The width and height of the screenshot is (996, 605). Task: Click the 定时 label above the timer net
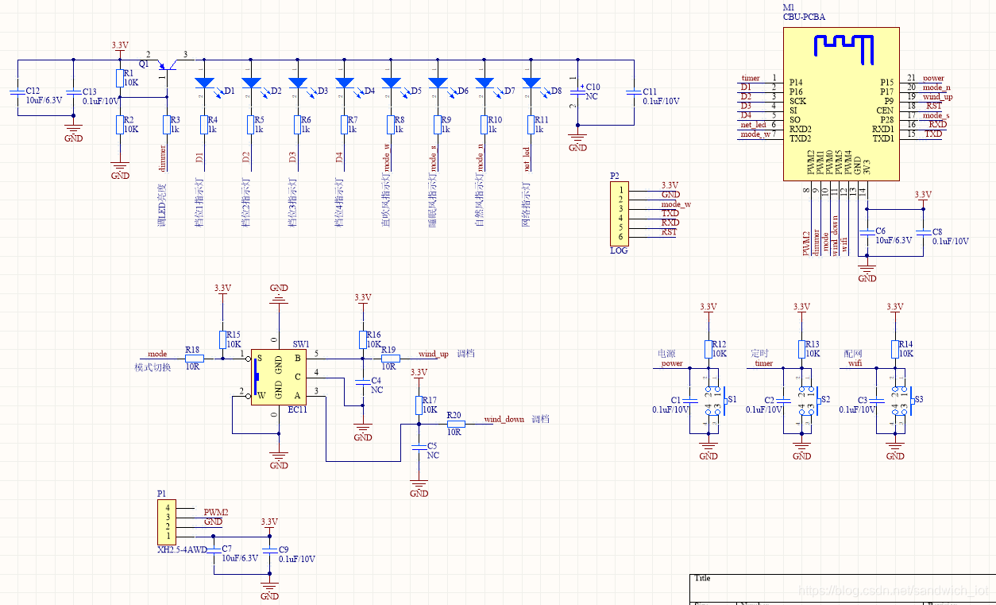pos(759,353)
